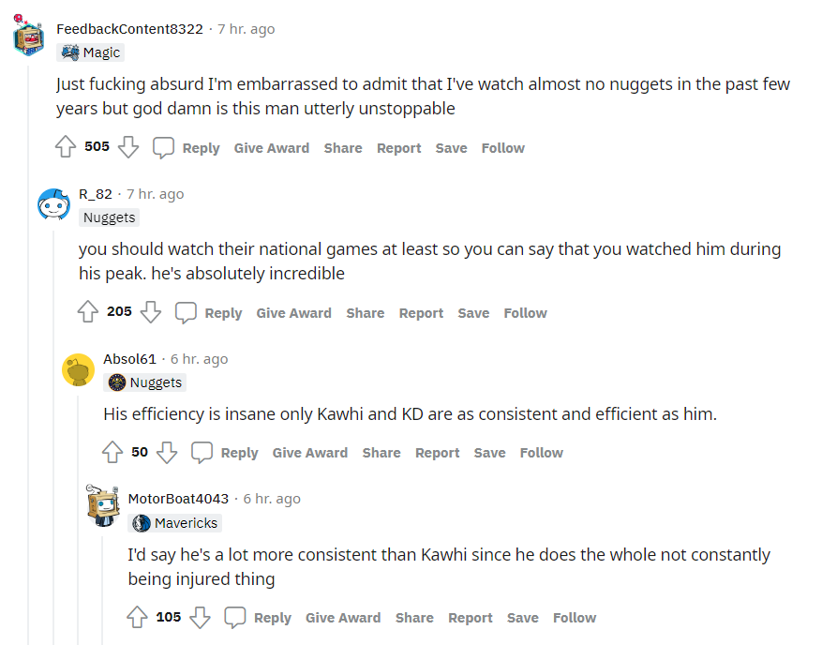Upvote Absol61's efficiency comment
The width and height of the screenshot is (822, 645).
[x=112, y=452]
